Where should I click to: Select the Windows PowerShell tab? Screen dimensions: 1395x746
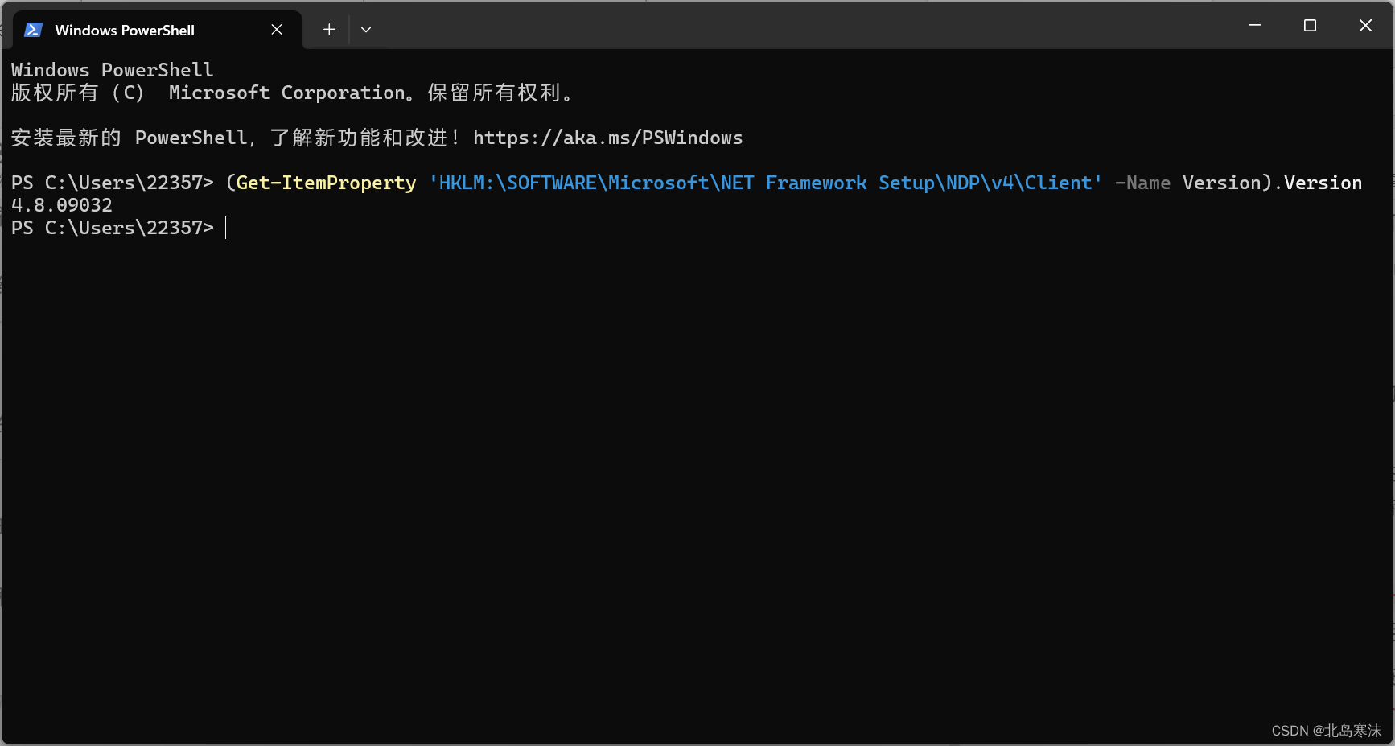click(x=158, y=30)
